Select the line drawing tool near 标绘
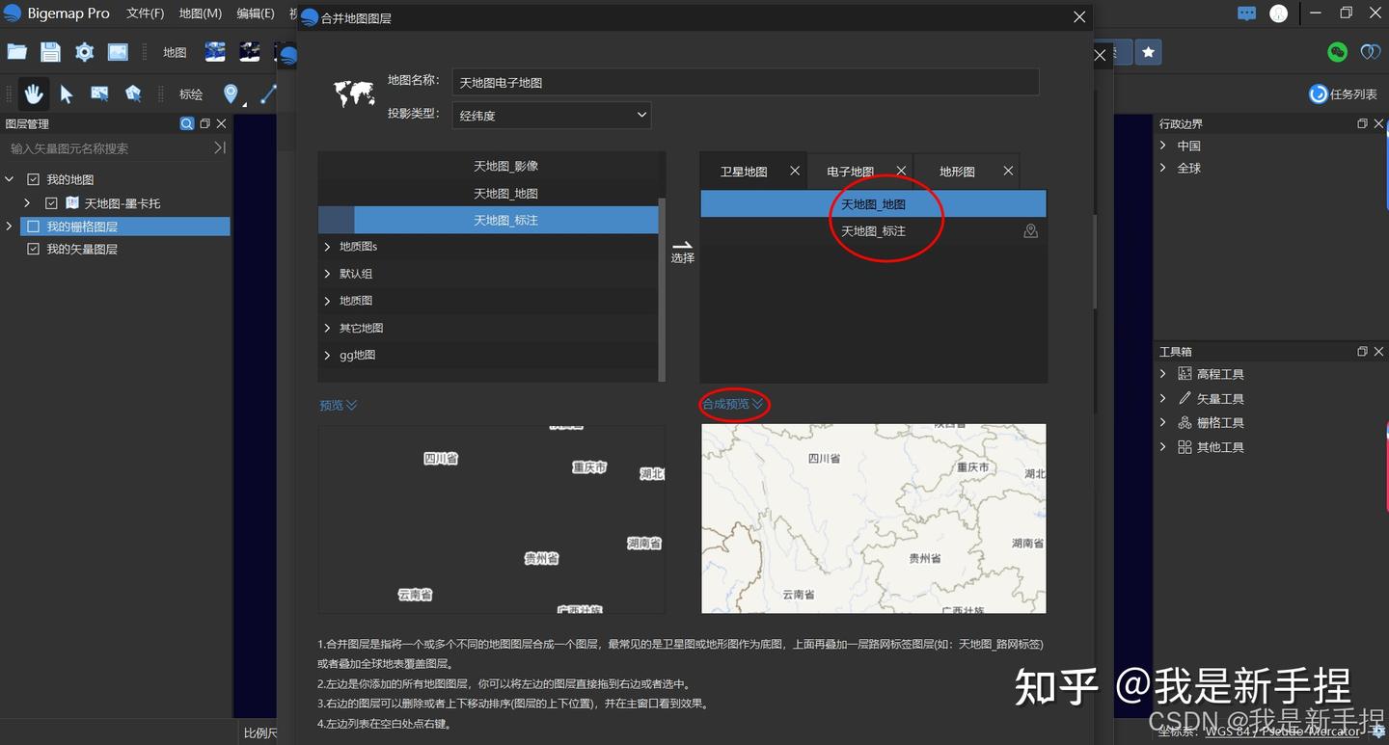Image resolution: width=1389 pixels, height=745 pixels. point(267,93)
